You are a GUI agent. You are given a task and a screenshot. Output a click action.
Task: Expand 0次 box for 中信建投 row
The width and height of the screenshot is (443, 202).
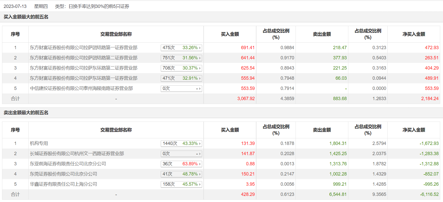[181, 88]
